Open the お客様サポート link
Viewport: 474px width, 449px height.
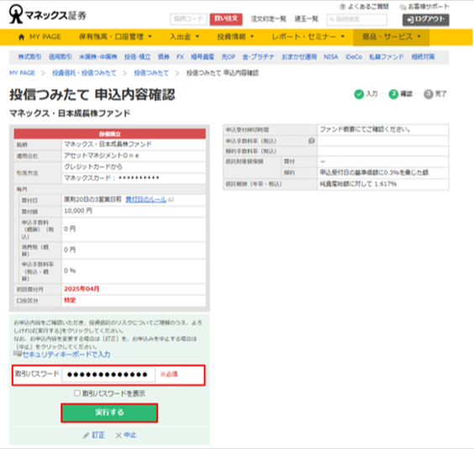429,7
